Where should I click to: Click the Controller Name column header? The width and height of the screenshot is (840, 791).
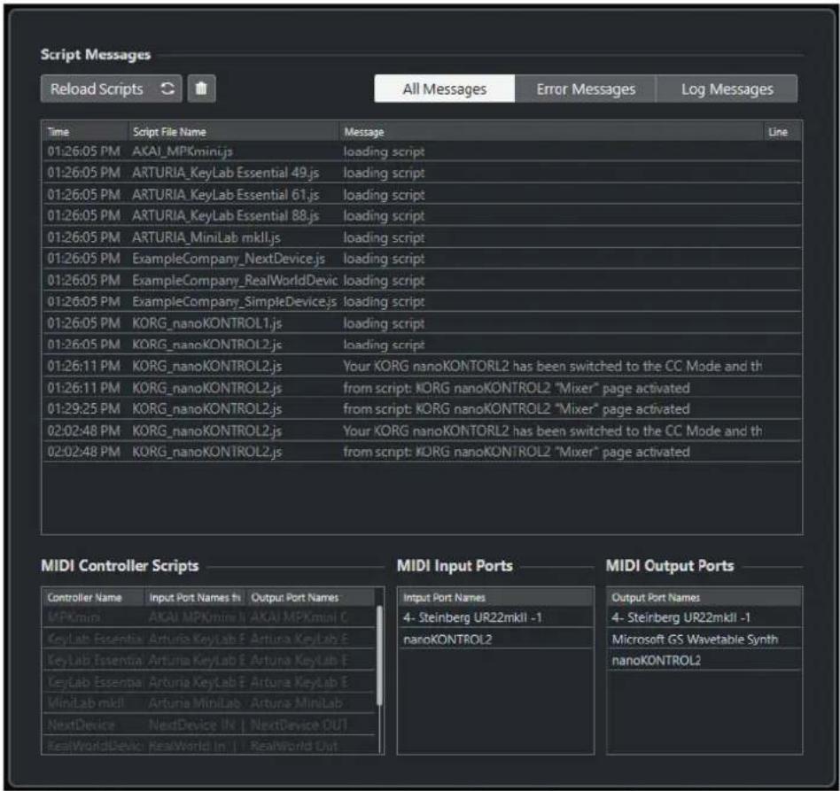93,597
